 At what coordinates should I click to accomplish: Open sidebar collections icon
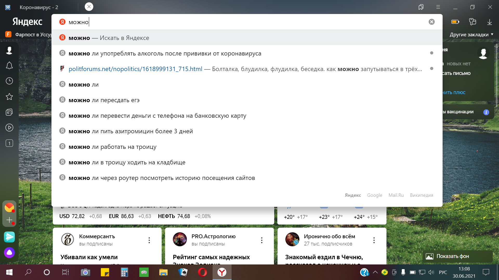pos(9,112)
